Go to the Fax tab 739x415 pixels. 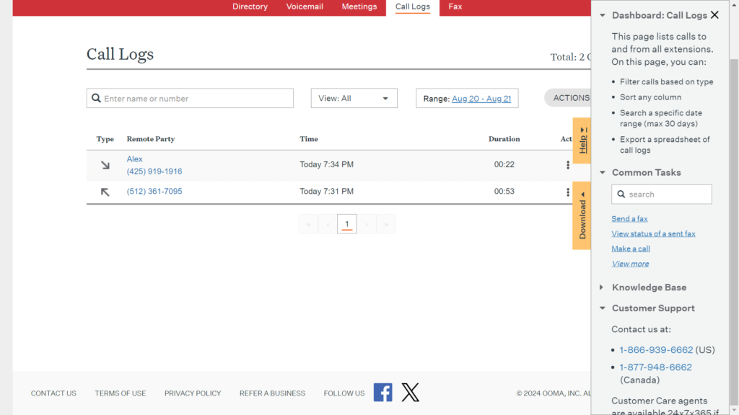click(x=455, y=7)
